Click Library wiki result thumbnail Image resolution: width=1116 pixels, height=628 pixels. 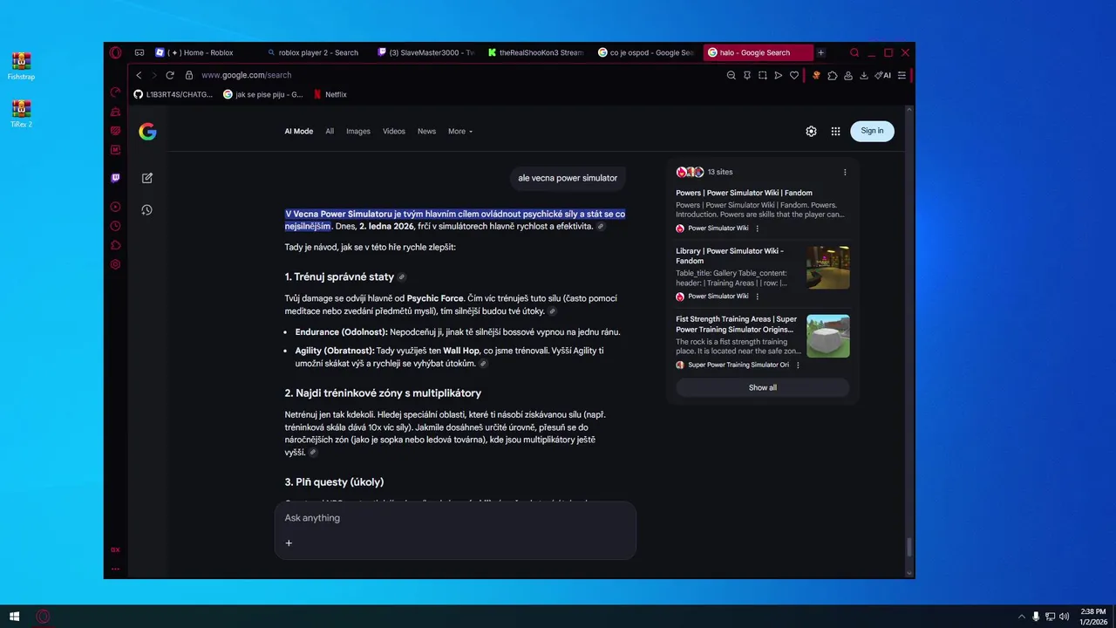828,268
